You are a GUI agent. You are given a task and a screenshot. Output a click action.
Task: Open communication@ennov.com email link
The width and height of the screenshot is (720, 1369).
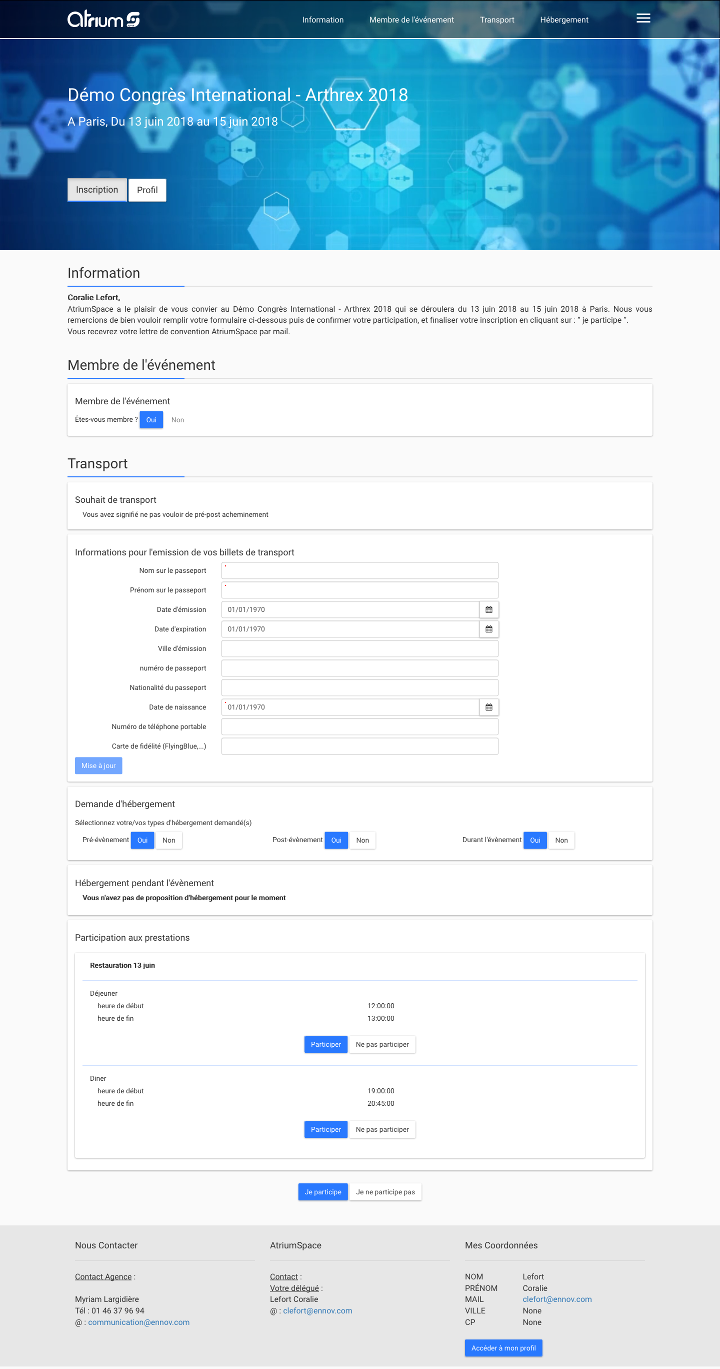point(138,1322)
